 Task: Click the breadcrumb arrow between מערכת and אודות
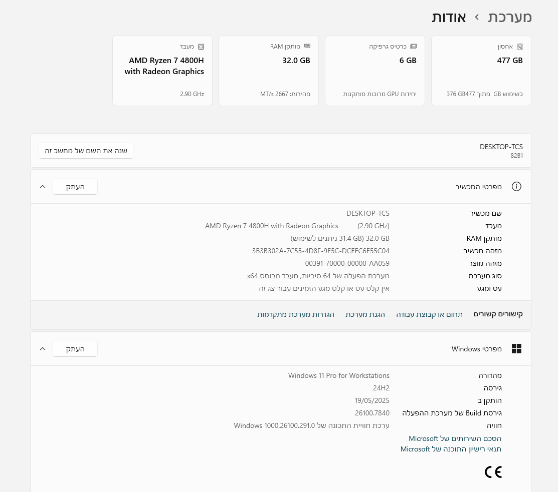tap(477, 18)
